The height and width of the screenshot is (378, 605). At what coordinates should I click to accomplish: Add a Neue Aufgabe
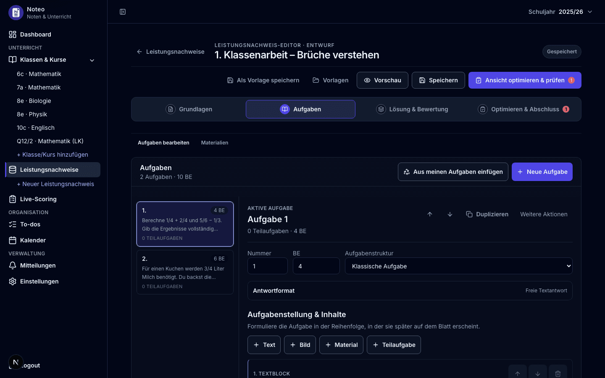pyautogui.click(x=542, y=172)
